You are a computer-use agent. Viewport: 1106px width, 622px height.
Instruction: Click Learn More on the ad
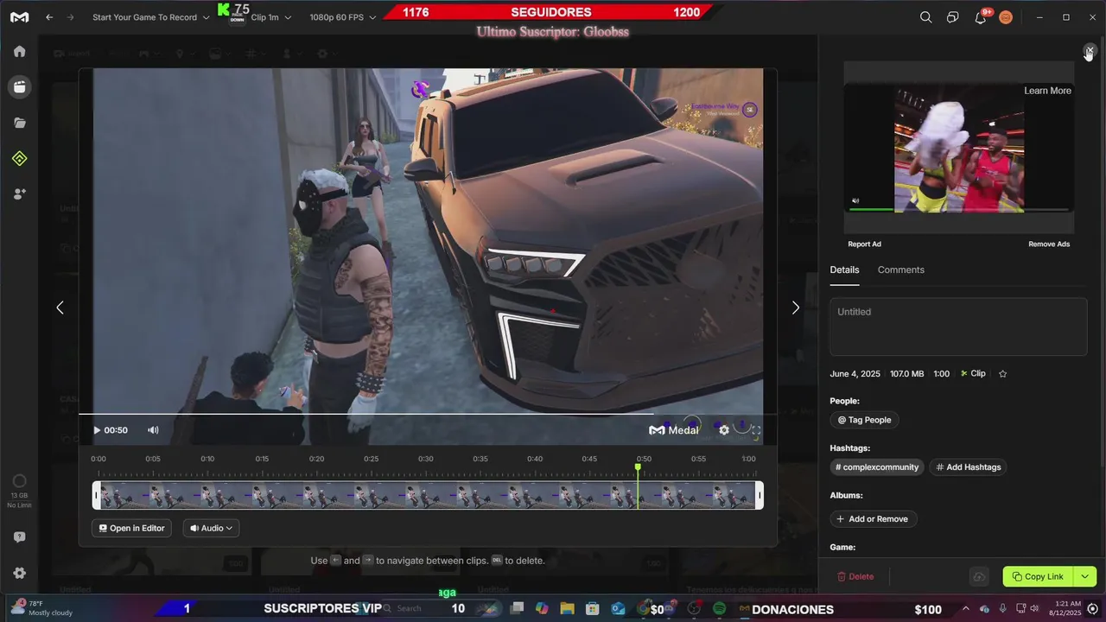[x=1047, y=91]
